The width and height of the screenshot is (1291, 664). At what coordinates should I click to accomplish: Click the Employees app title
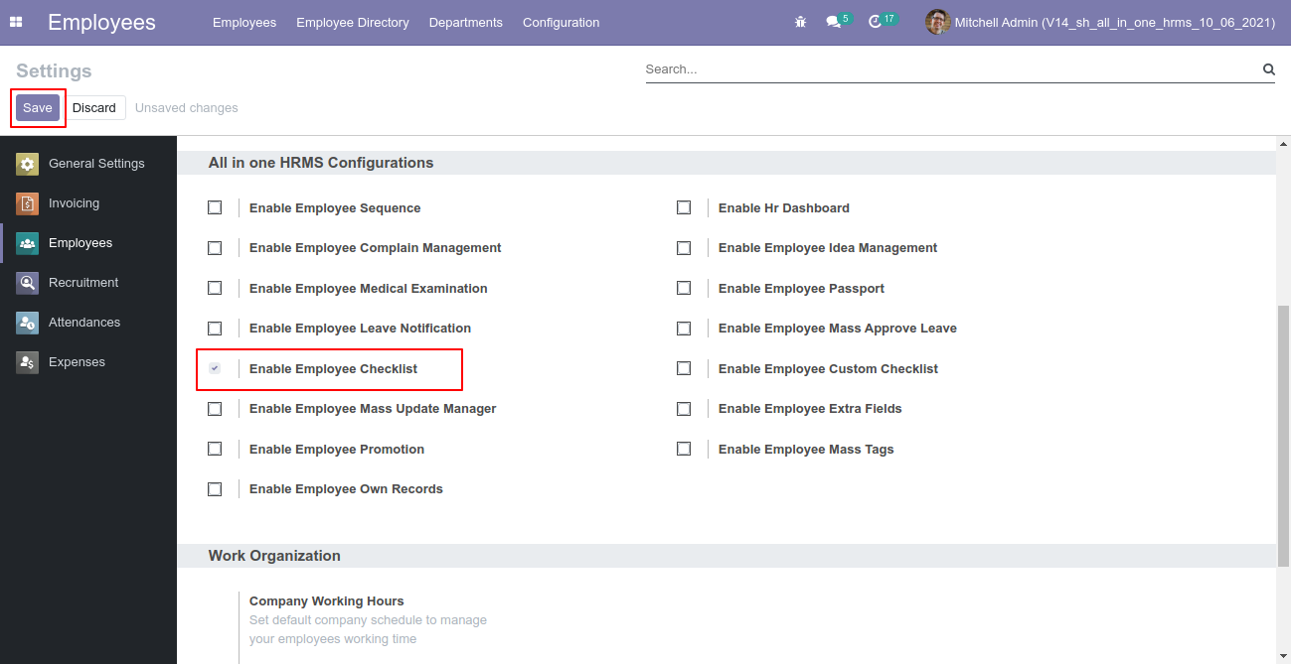[x=101, y=22]
